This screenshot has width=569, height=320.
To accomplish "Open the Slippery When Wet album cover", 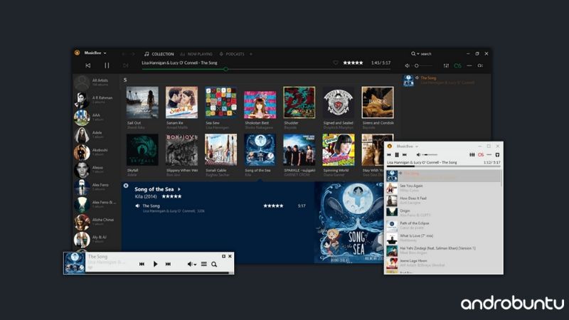I will pyautogui.click(x=181, y=150).
